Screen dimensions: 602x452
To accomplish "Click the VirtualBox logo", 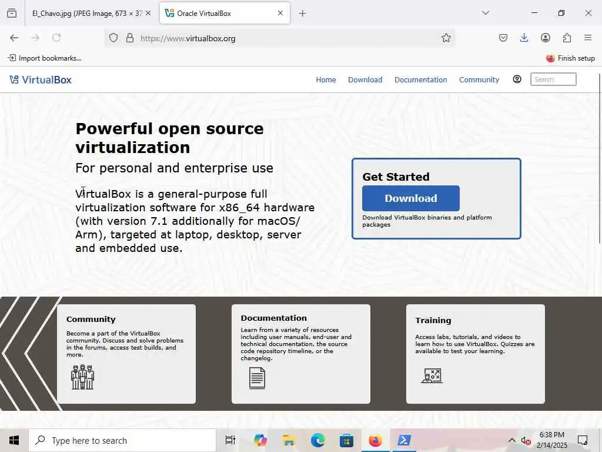I will click(41, 79).
